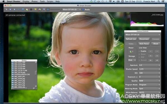Click the Disconnect button
Viewport: 167px width, 104px height.
pyautogui.click(x=144, y=39)
